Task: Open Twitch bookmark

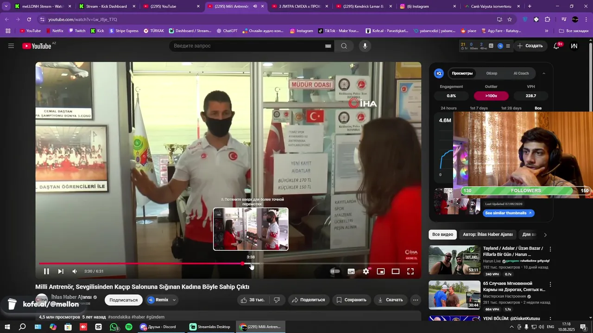Action: click(x=77, y=31)
